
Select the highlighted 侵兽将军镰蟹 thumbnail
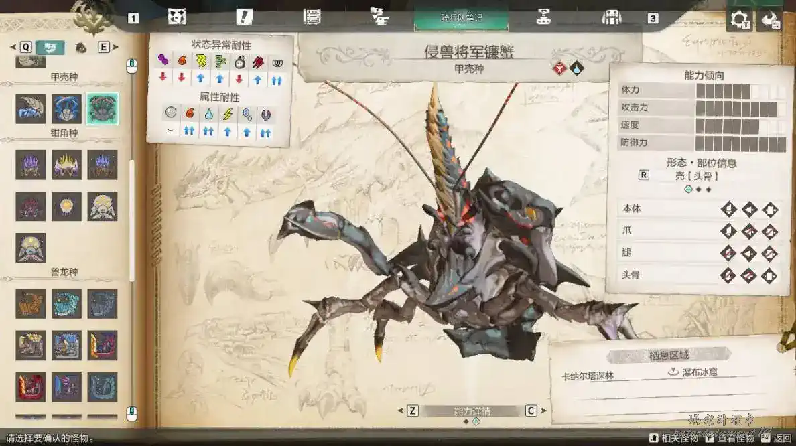point(103,108)
